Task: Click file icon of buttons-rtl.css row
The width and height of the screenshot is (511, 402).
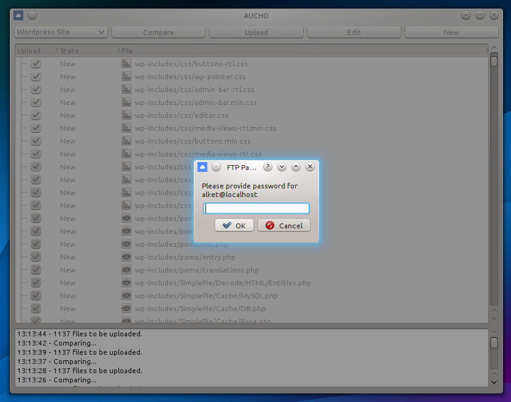Action: tap(126, 64)
